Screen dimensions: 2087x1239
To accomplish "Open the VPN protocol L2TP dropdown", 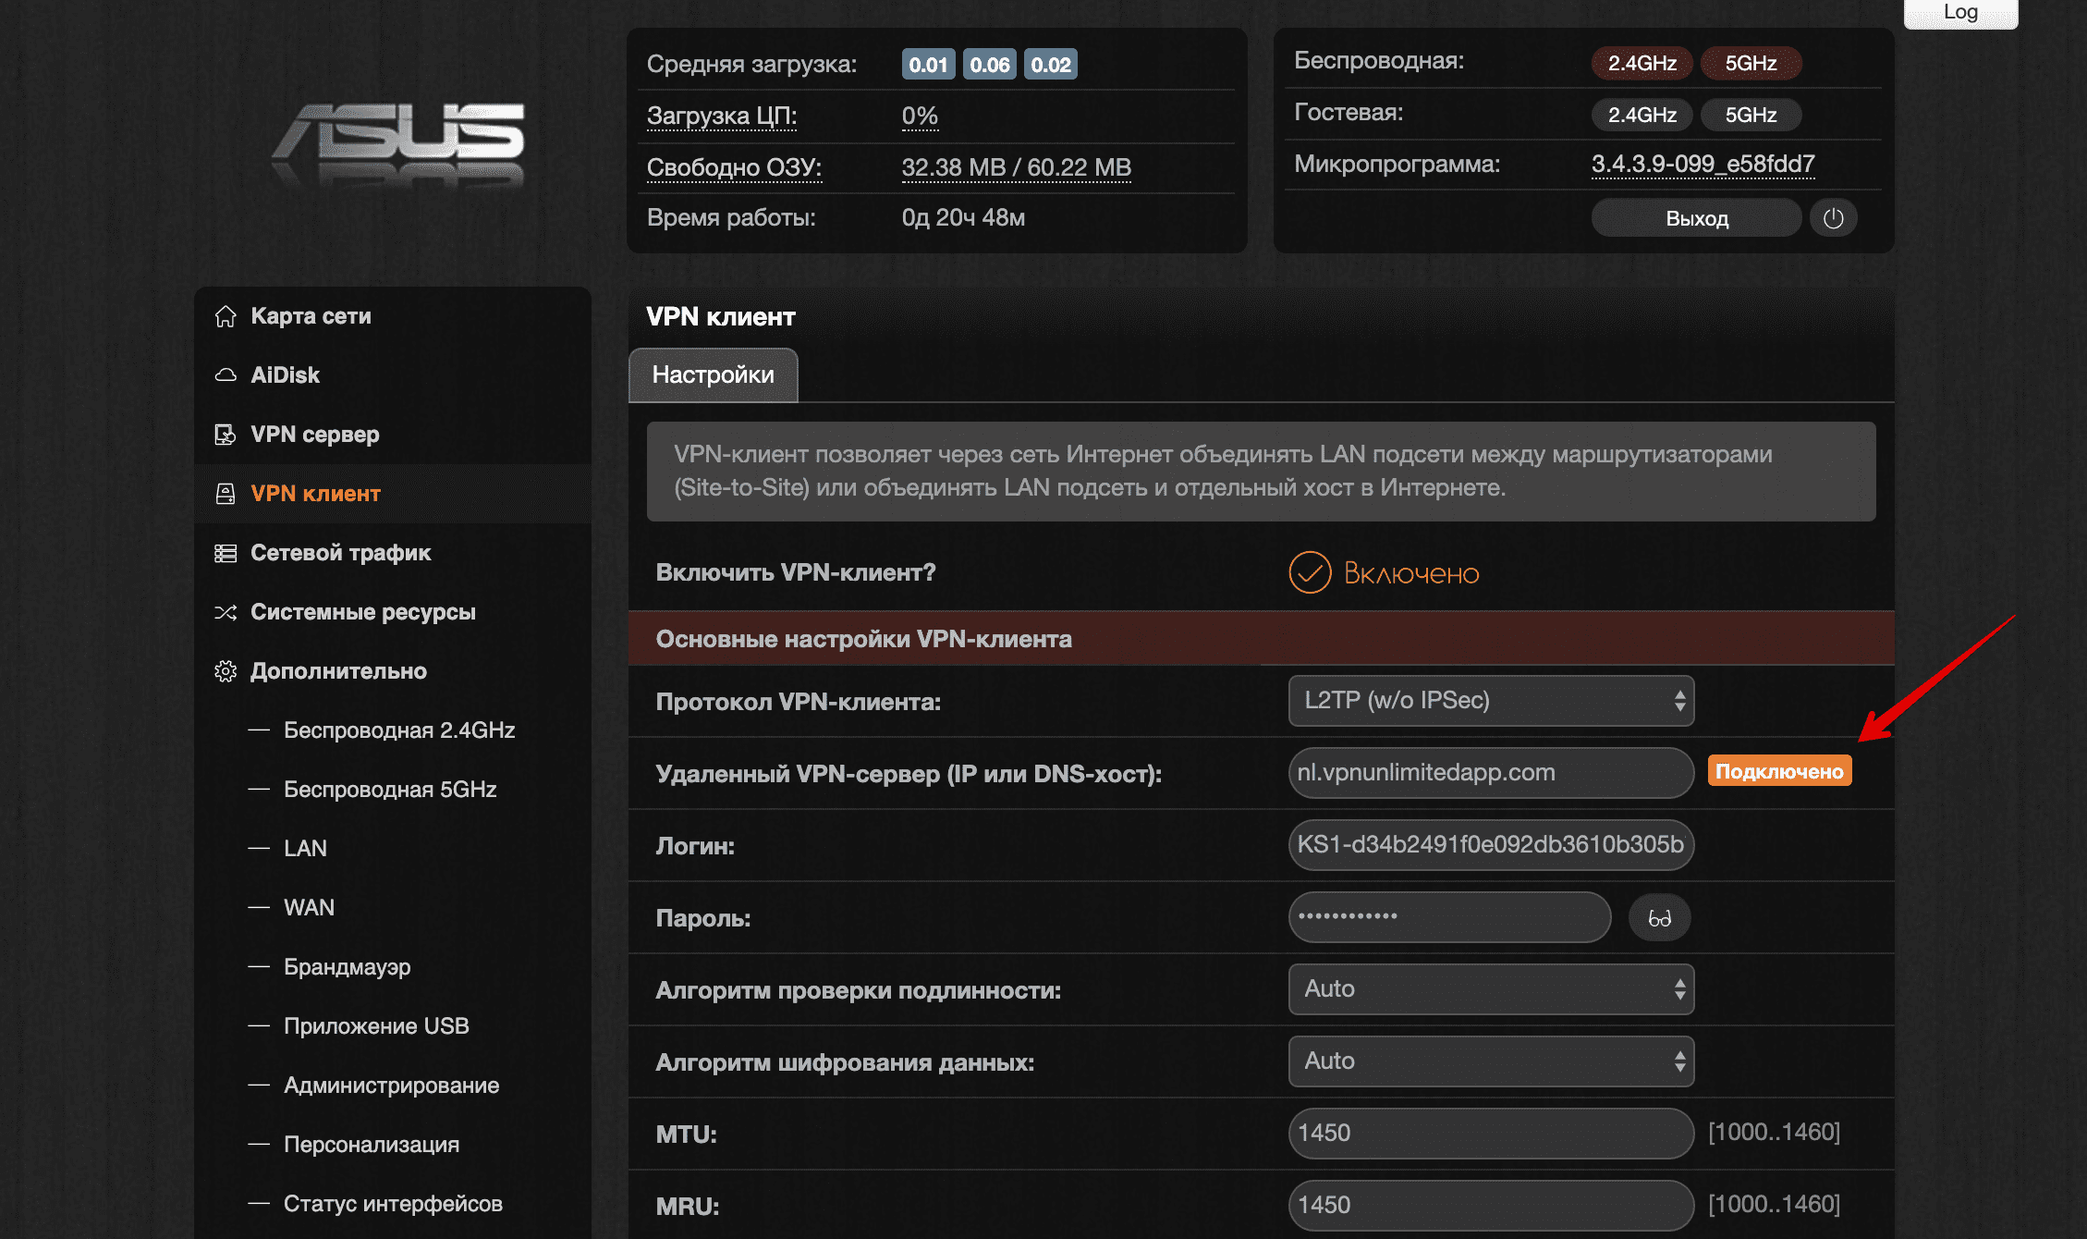I will [1490, 701].
